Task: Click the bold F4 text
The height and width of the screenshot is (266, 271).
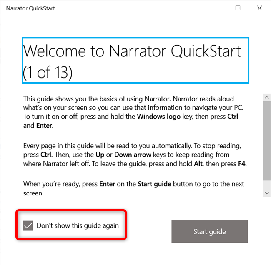Action: (x=242, y=164)
